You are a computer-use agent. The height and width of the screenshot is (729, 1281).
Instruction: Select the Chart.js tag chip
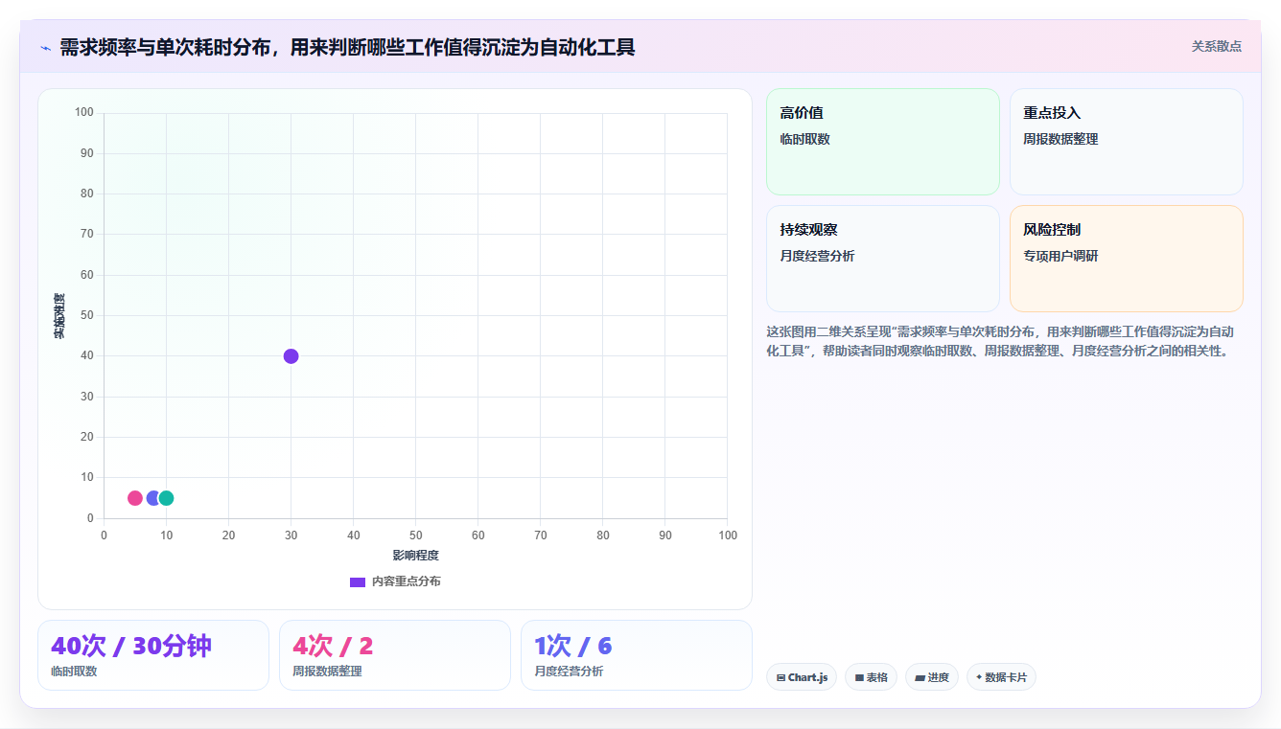tap(802, 677)
